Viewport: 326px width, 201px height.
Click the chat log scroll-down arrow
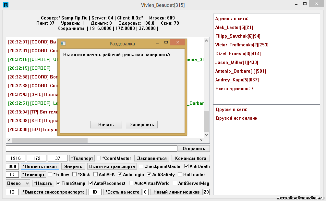tap(206, 134)
